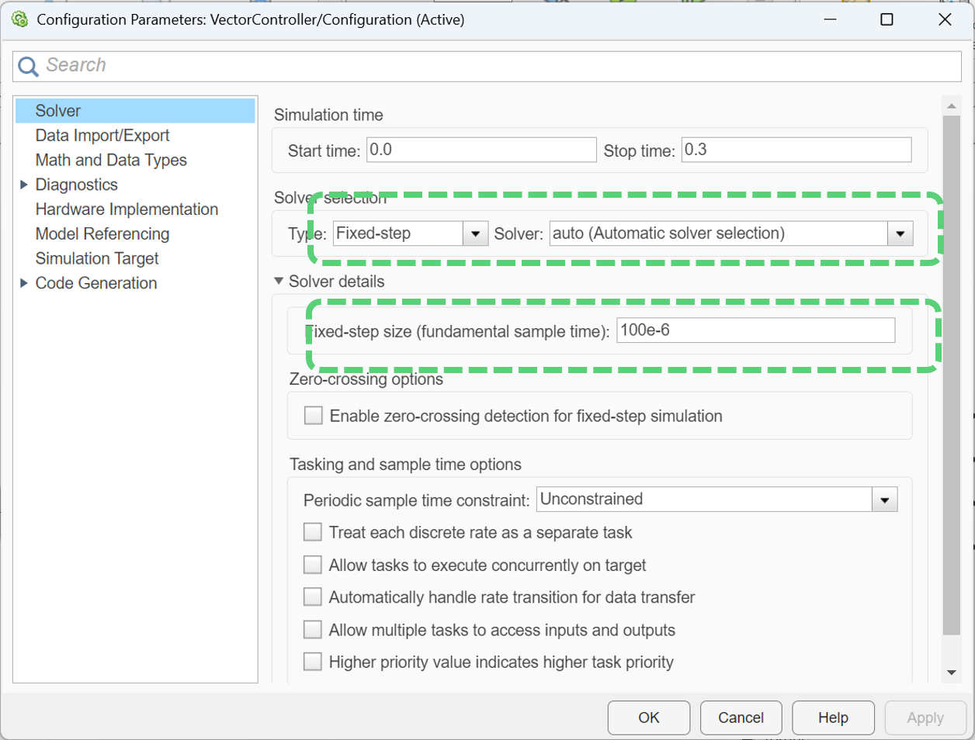Click the Apply button
The height and width of the screenshot is (740, 975).
(925, 718)
